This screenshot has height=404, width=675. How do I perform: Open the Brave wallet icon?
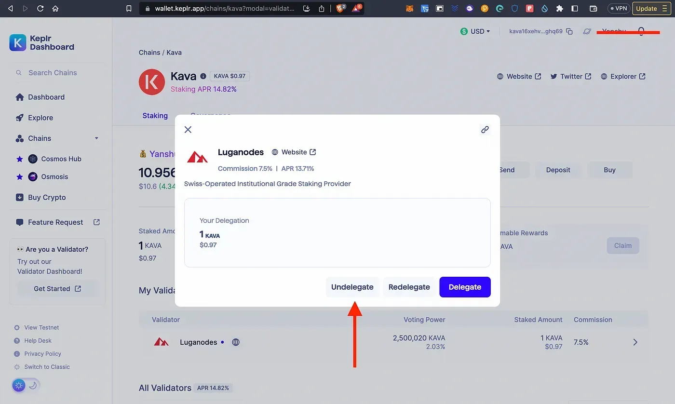point(594,8)
